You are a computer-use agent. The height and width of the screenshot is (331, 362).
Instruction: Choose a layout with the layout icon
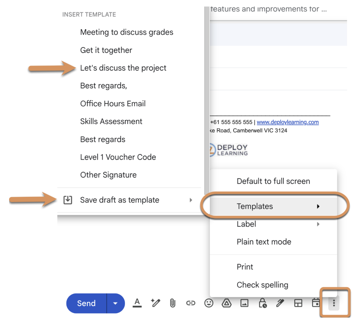[298, 303]
